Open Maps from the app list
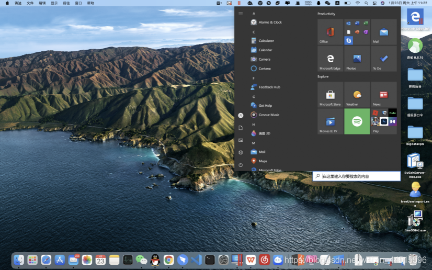 pos(259,161)
